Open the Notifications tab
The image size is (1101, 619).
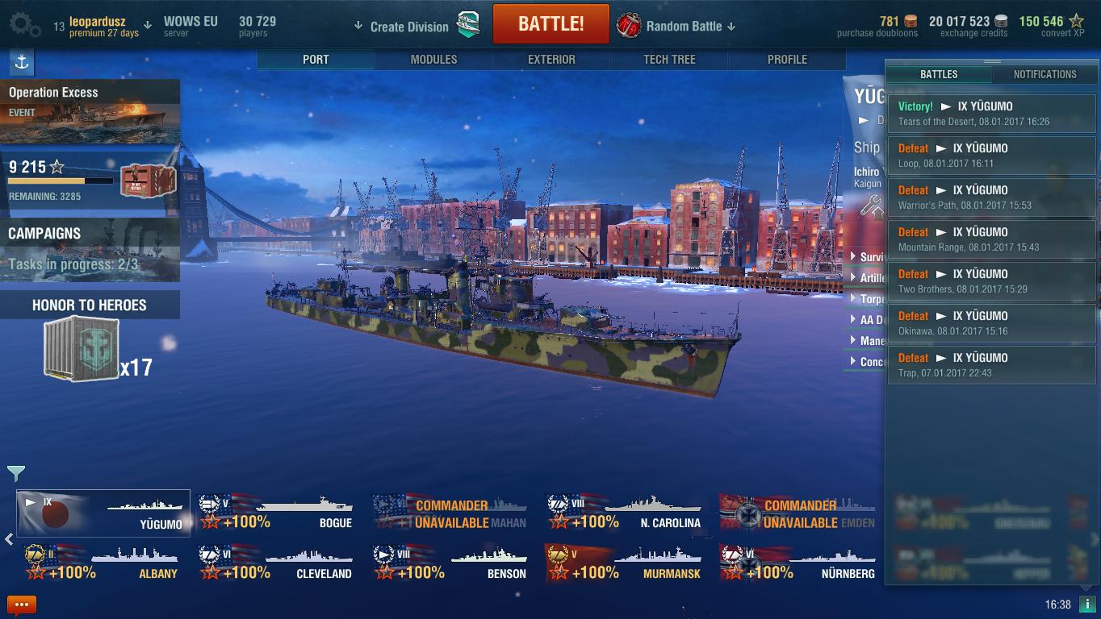(1044, 74)
